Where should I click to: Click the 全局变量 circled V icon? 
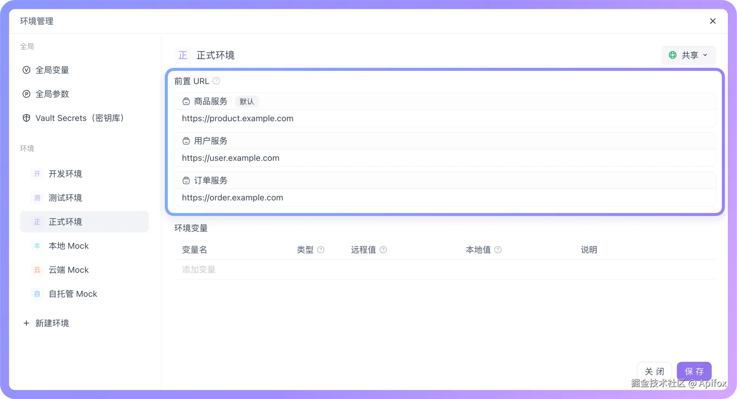point(26,70)
